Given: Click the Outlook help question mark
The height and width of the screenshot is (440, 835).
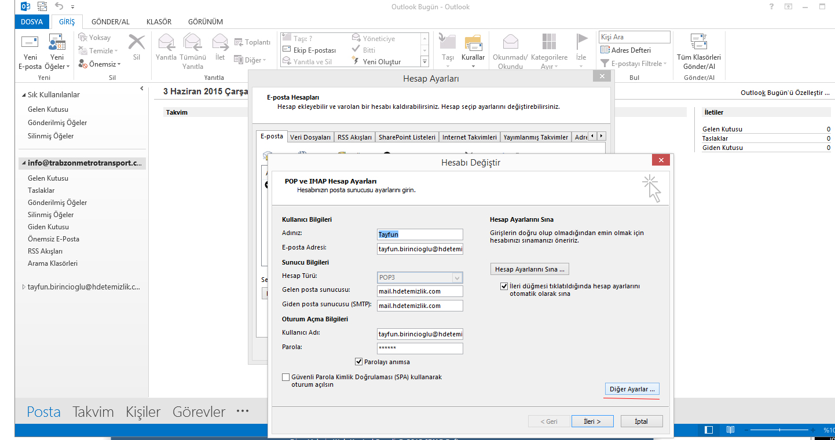Looking at the screenshot, I should point(771,6).
